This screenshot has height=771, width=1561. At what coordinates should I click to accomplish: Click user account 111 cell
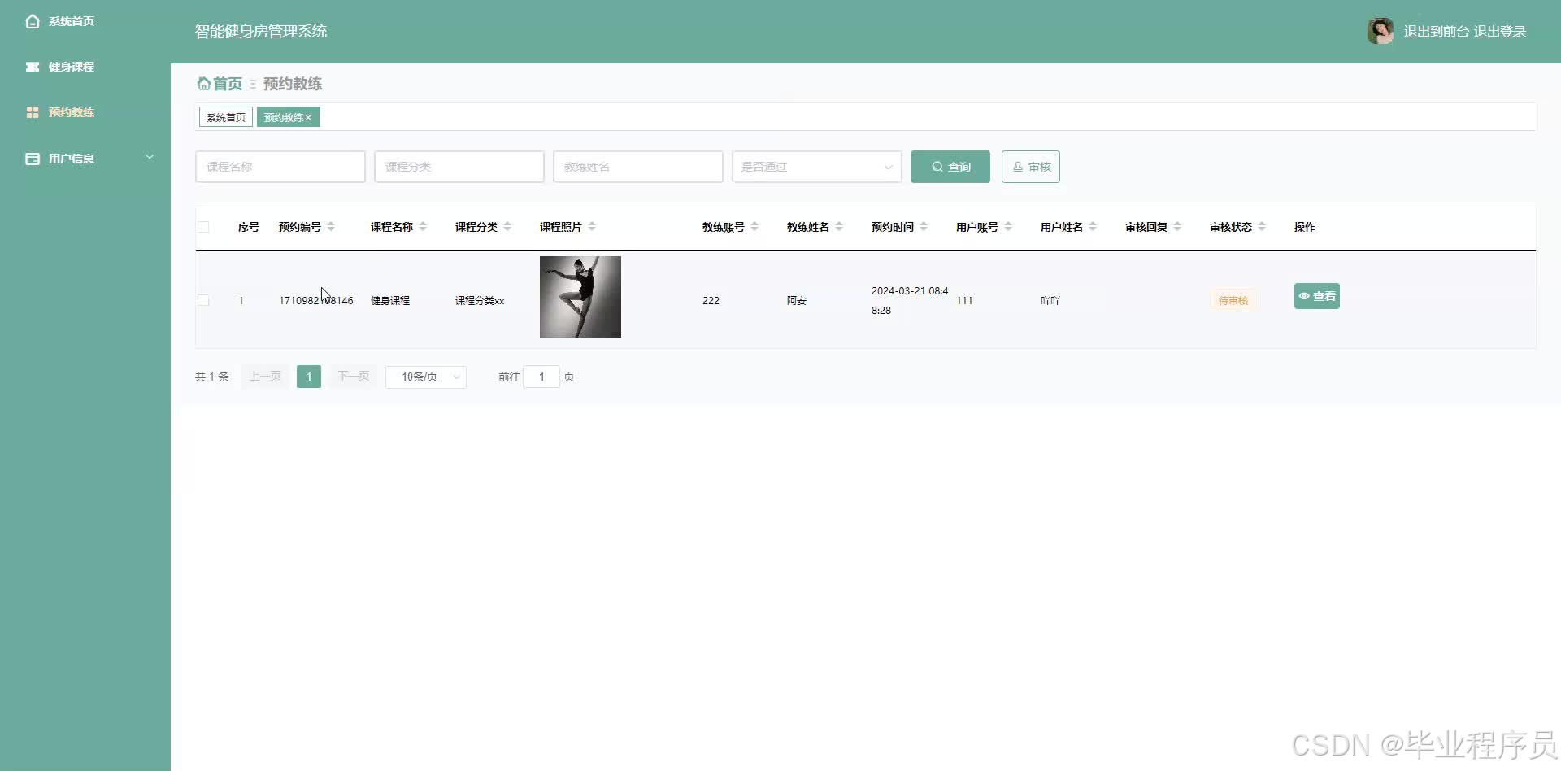[964, 300]
